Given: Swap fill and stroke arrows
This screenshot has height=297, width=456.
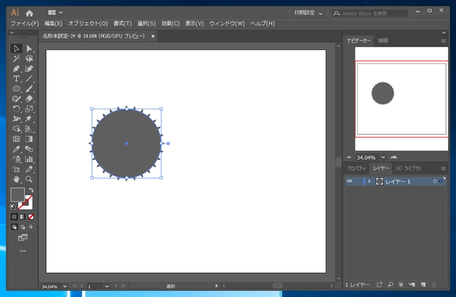Looking at the screenshot, I should pyautogui.click(x=31, y=190).
